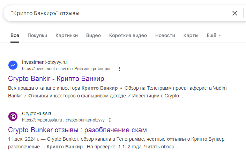This screenshot has height=155, width=246.
Task: Expand the Ещё dropdown menu
Action: pyautogui.click(x=214, y=36)
